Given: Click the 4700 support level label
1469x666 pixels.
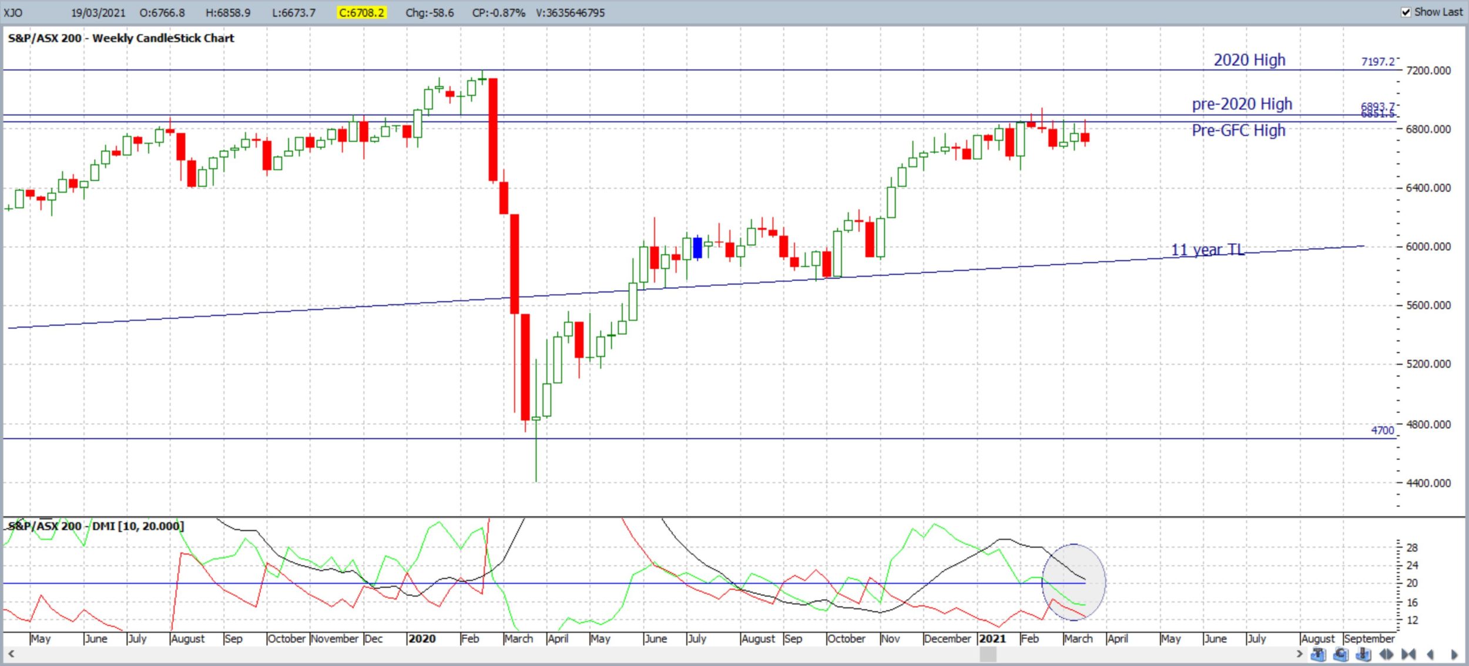Looking at the screenshot, I should coord(1382,430).
